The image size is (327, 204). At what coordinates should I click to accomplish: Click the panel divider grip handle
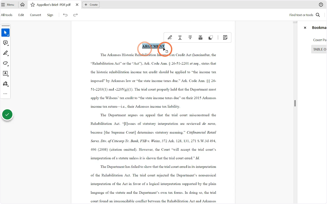pos(295,103)
